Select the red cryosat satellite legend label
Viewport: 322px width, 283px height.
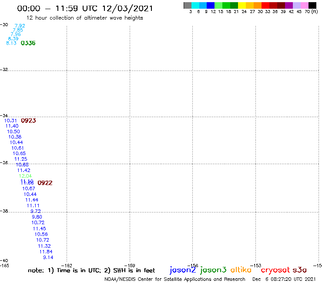(x=275, y=270)
